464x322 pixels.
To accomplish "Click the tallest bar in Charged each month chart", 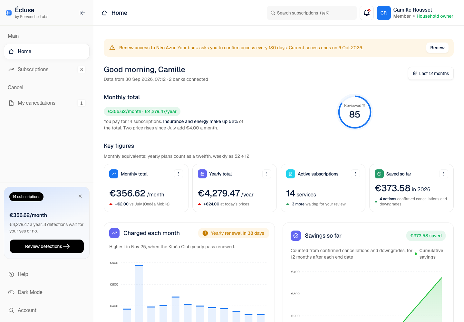I will (x=139, y=293).
